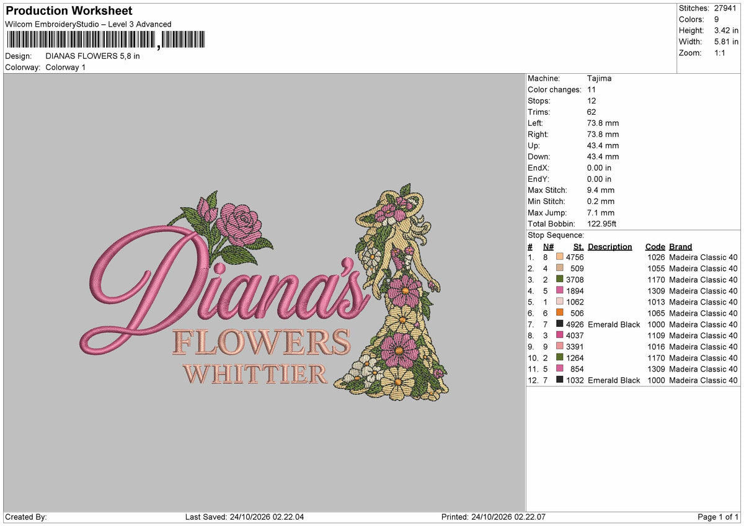Image resolution: width=744 pixels, height=526 pixels.
Task: Click the Machine value 'Tajima'
Action: [600, 79]
